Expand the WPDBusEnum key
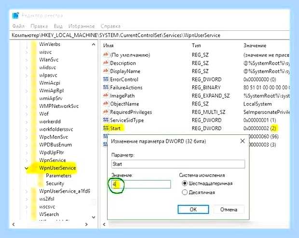This screenshot has width=299, height=238. [27, 145]
